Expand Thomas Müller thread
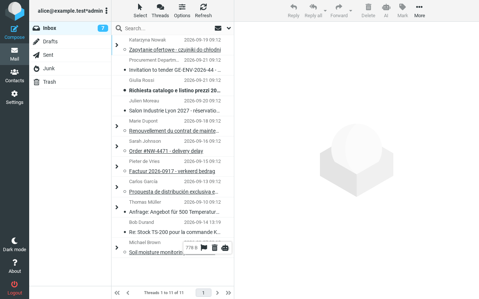 [117, 207]
